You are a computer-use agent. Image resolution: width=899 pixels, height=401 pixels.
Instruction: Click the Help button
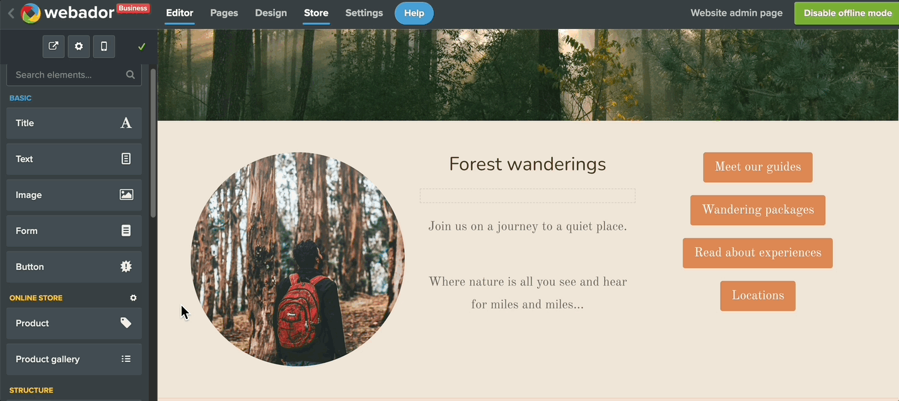pyautogui.click(x=414, y=13)
